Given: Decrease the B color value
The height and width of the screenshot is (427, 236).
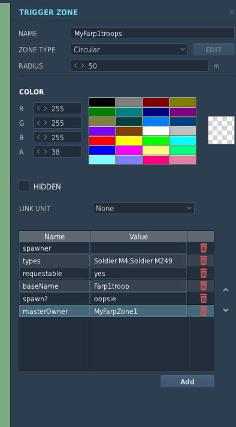Looking at the screenshot, I should (38, 137).
